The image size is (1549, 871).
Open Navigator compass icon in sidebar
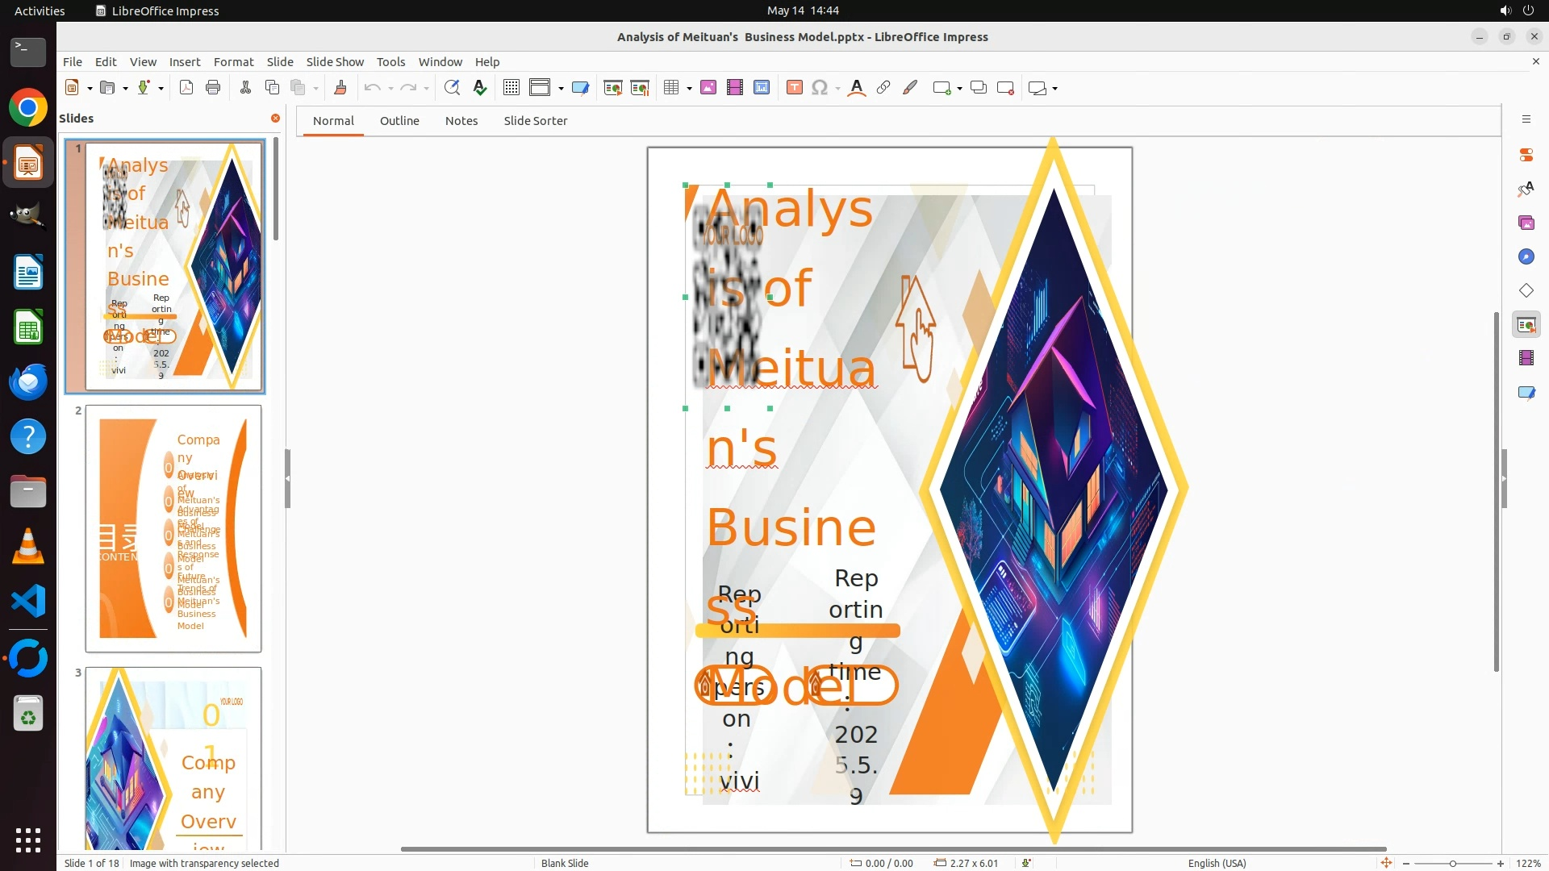1526,256
